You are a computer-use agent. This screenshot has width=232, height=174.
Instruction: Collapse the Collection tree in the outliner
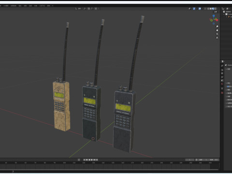224,14
